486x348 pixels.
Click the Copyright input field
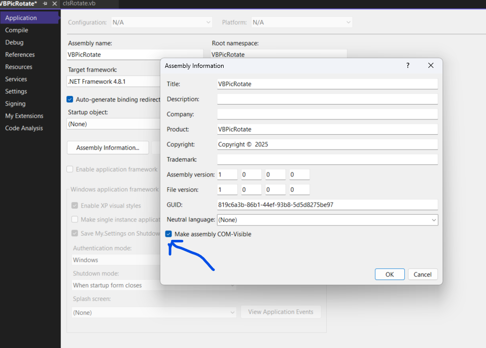click(x=327, y=144)
